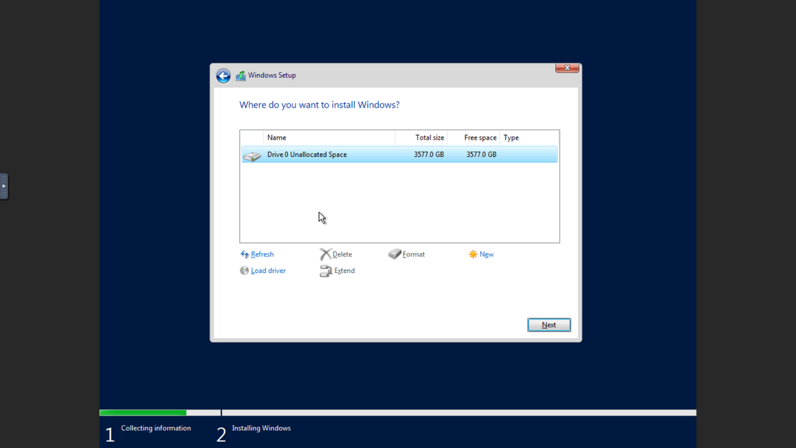The width and height of the screenshot is (796, 448).
Task: Click the New partition star icon
Action: pos(473,254)
